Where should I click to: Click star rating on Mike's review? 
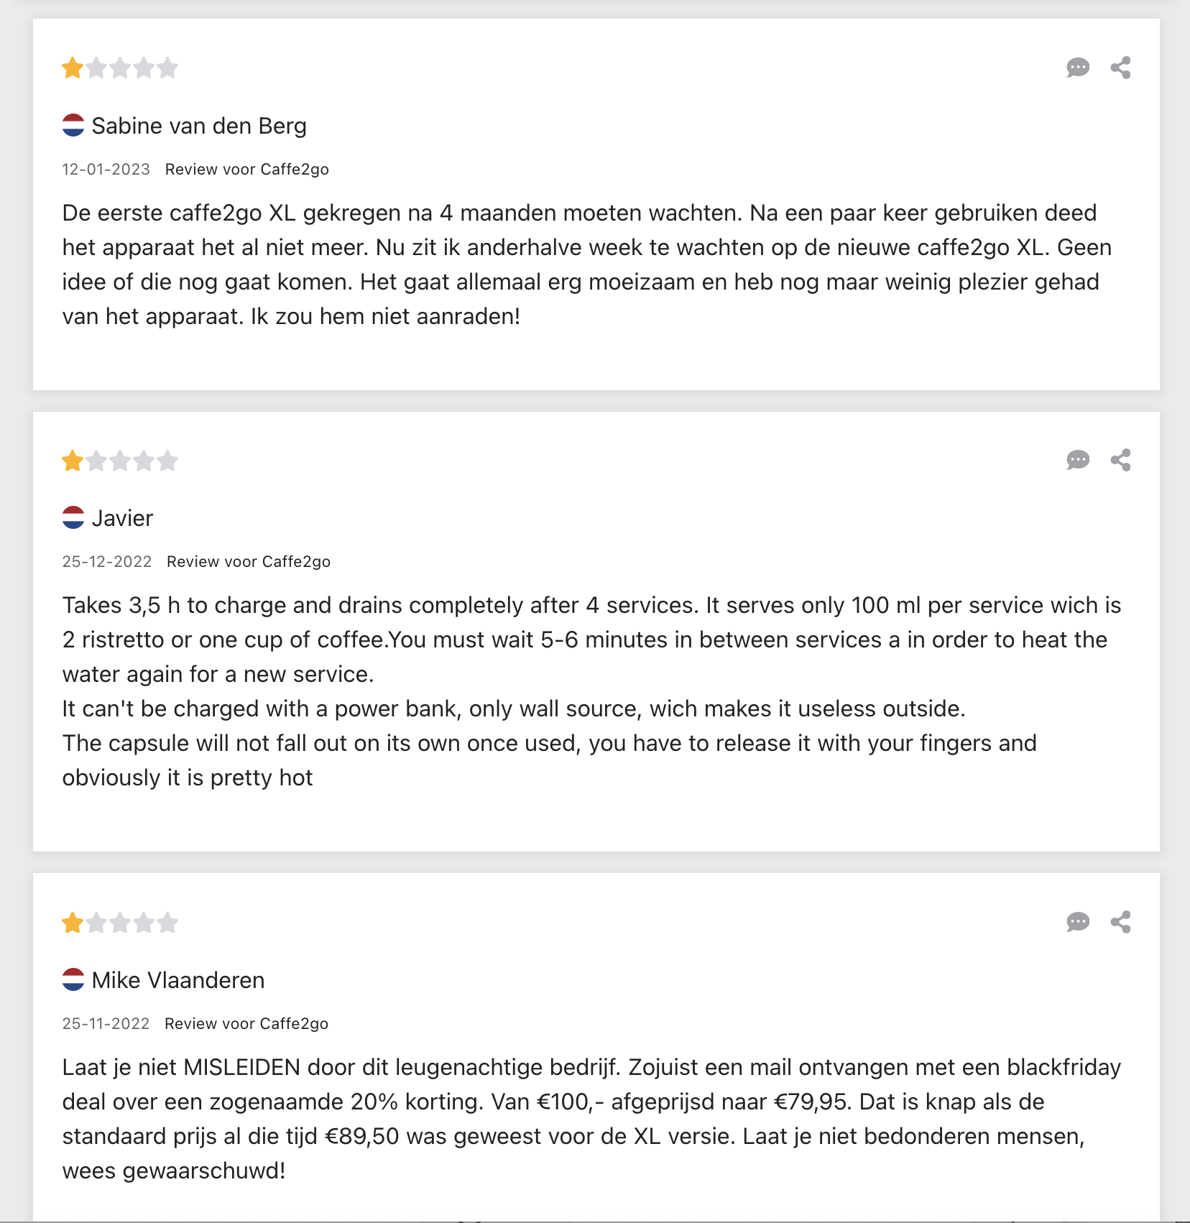(119, 923)
